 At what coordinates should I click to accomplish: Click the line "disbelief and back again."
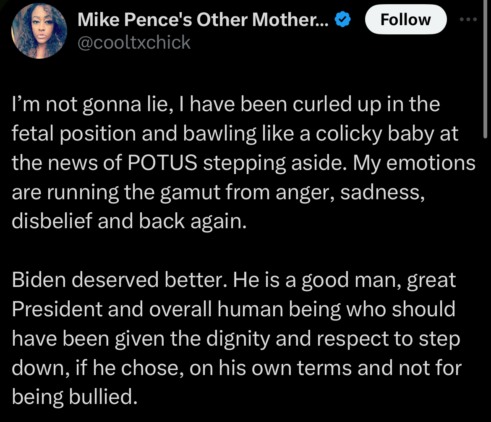coord(129,221)
